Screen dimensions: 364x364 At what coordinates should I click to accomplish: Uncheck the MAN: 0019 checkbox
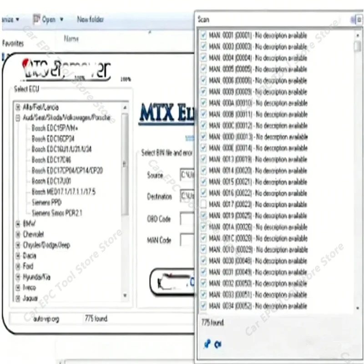[x=203, y=216]
